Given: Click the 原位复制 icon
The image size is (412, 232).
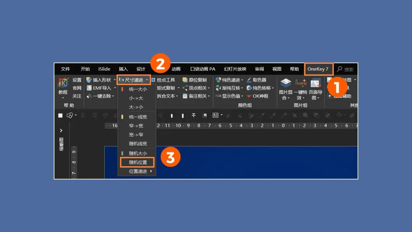Looking at the screenshot, I should pos(185,80).
